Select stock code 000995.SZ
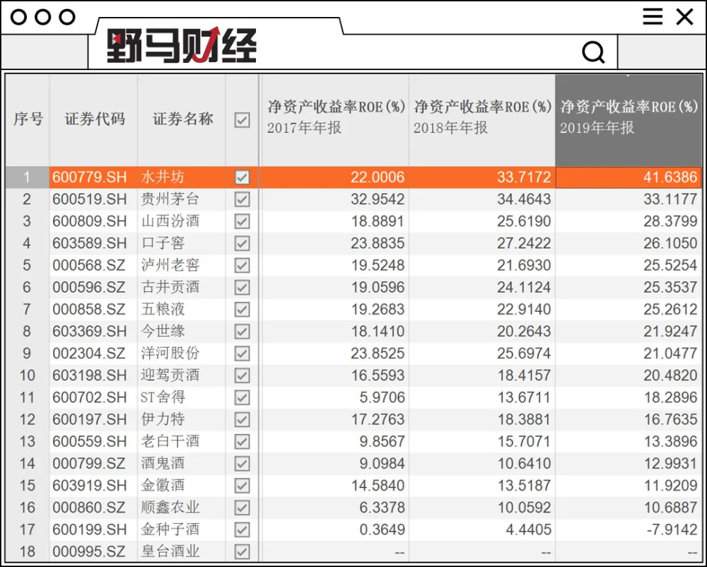 click(x=89, y=551)
